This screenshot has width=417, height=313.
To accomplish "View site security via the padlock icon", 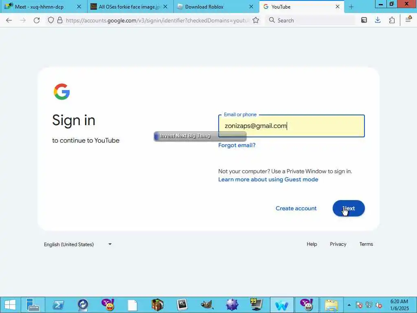I will (60, 20).
